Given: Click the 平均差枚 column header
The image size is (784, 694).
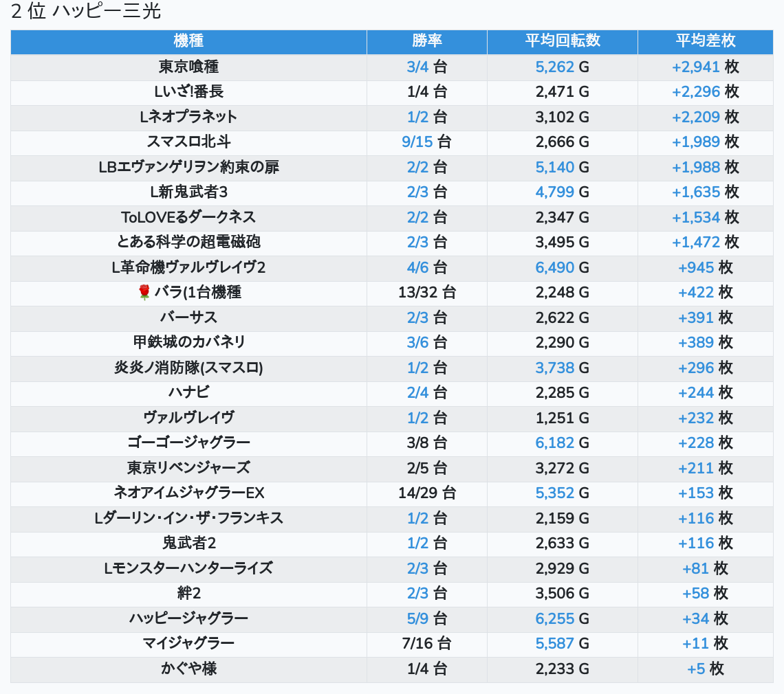Looking at the screenshot, I should (705, 41).
